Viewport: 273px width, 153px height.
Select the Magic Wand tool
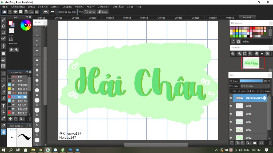click(3, 86)
